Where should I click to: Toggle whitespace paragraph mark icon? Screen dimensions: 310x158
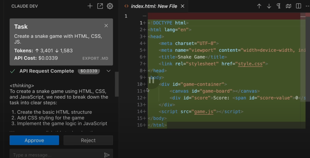click(278, 6)
